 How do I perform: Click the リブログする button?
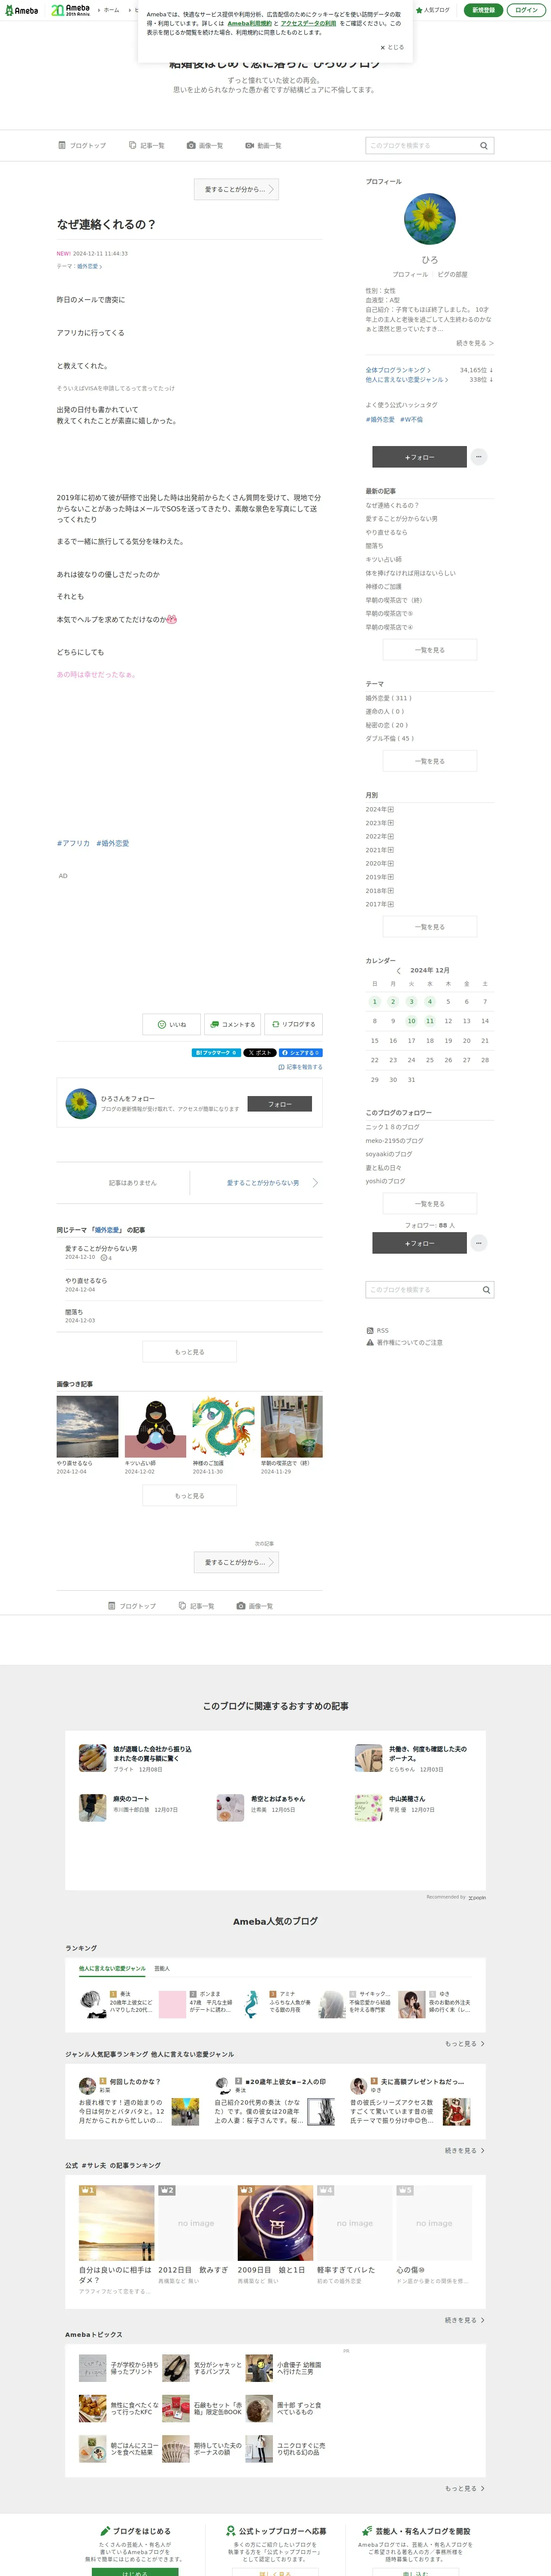[x=293, y=1025]
